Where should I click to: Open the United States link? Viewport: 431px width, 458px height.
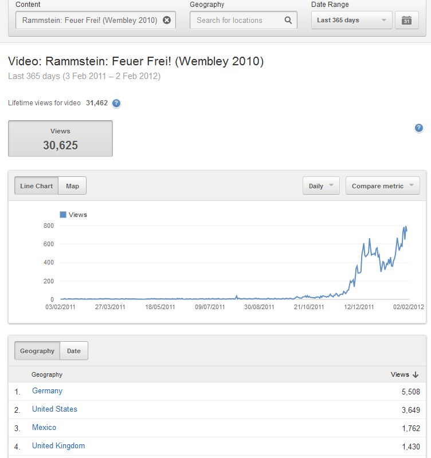point(54,409)
